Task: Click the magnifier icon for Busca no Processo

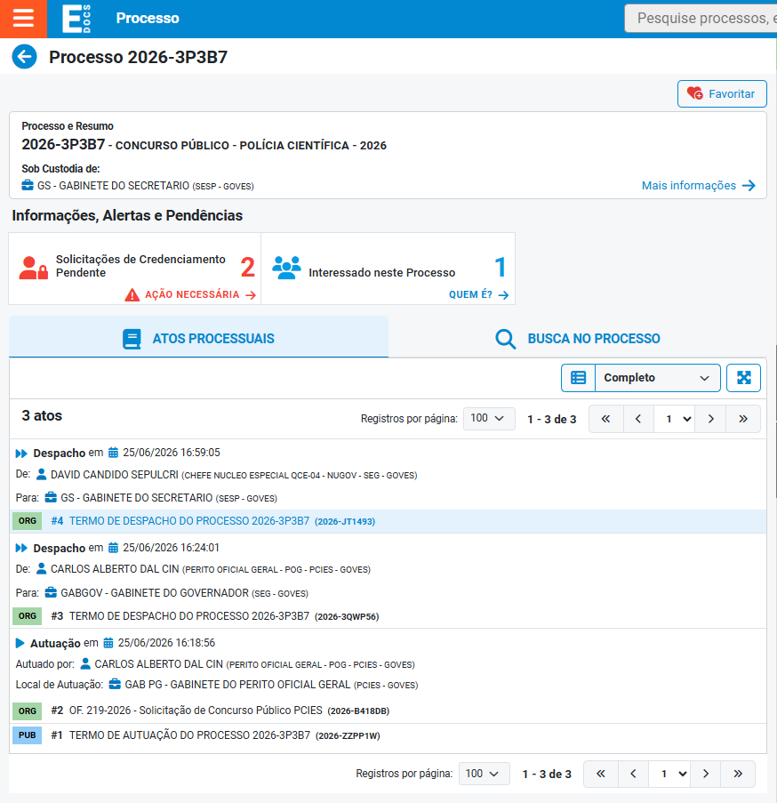Action: pyautogui.click(x=505, y=339)
